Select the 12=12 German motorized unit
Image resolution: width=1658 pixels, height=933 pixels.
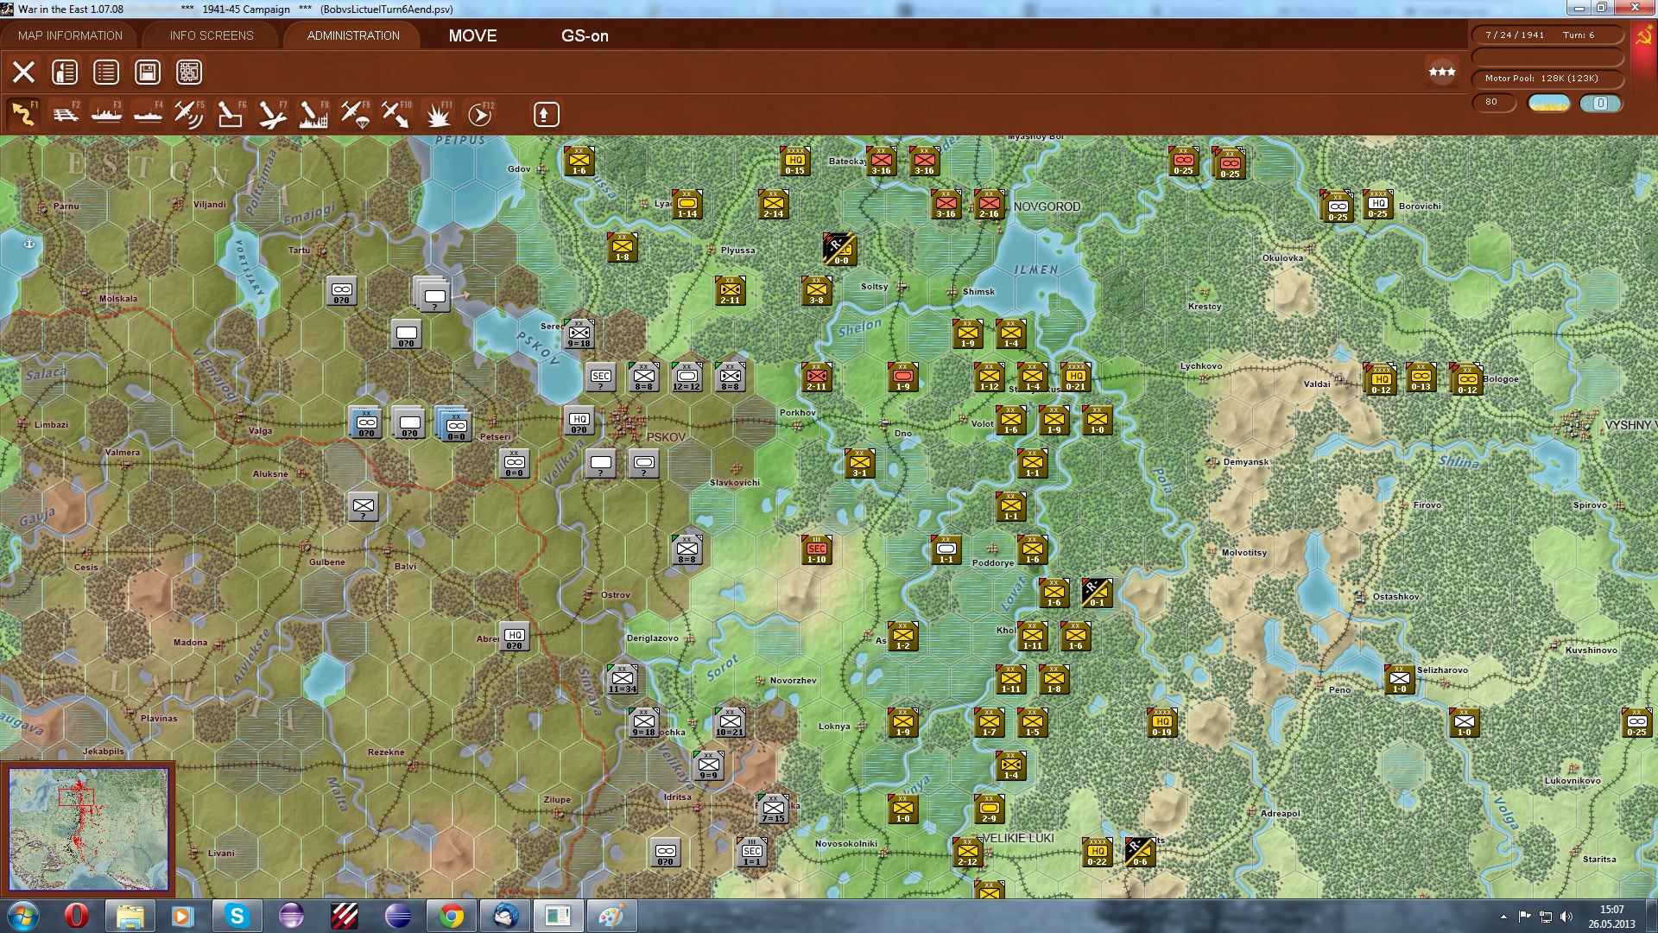(687, 378)
